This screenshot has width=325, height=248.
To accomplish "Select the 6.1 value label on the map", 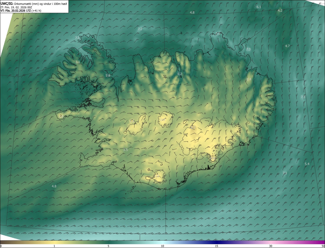I will 259,7.
